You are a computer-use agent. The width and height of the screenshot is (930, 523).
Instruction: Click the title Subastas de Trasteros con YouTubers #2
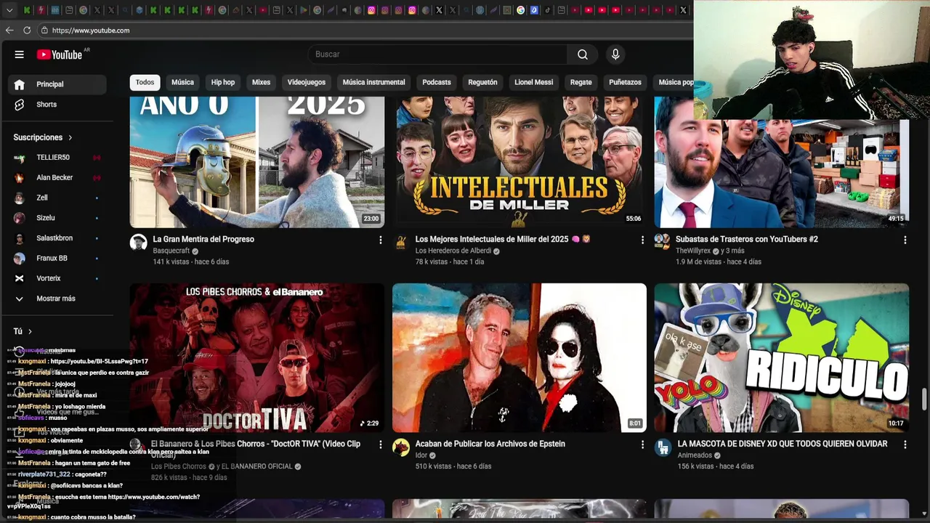click(x=747, y=239)
